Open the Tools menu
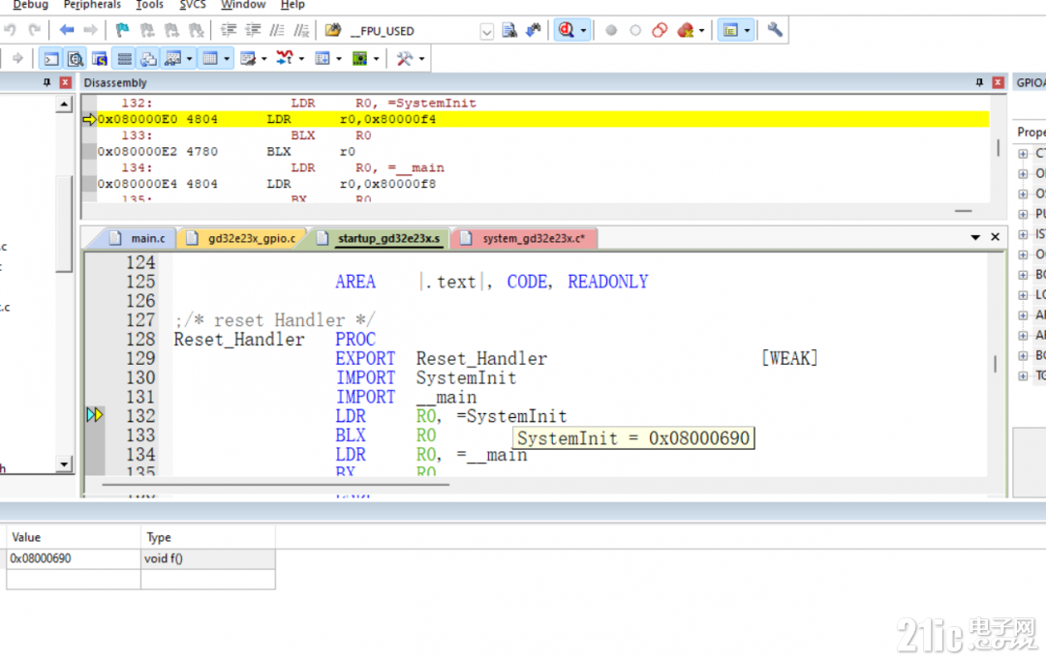This screenshot has width=1046, height=659. pos(149,5)
